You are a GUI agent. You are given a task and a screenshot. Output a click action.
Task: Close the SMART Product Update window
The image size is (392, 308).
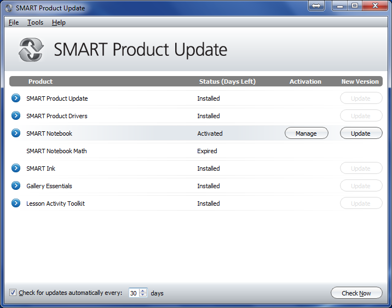click(375, 6)
